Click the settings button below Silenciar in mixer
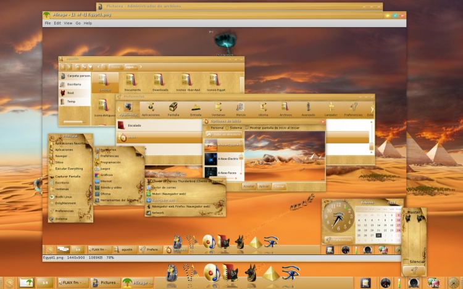This screenshot has height=289, width=463. point(414,270)
